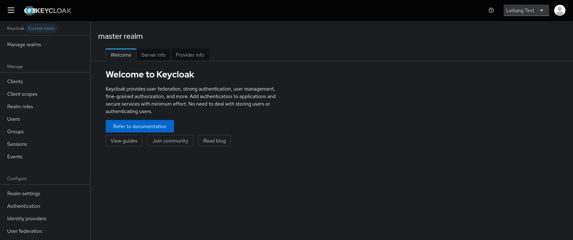This screenshot has width=573, height=240.
Task: Open the Provider info tab
Action: click(190, 55)
